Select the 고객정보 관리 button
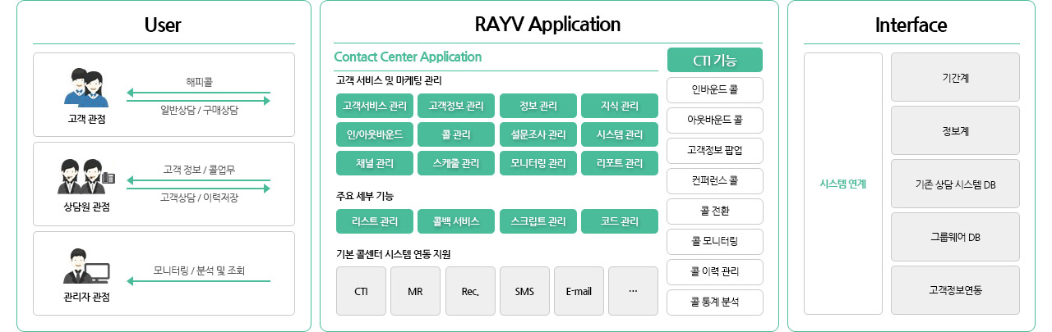Viewport: 1052px width, 332px height. (x=456, y=106)
